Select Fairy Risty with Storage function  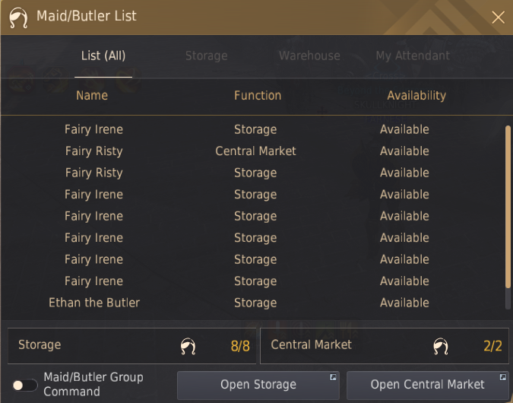click(x=252, y=173)
